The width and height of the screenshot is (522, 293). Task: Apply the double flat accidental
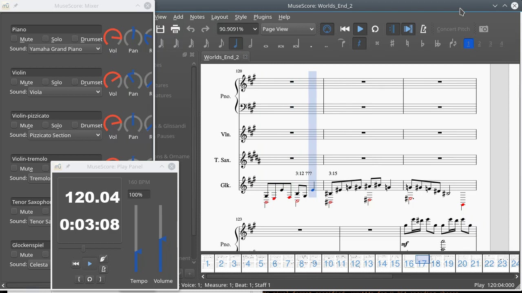438,44
